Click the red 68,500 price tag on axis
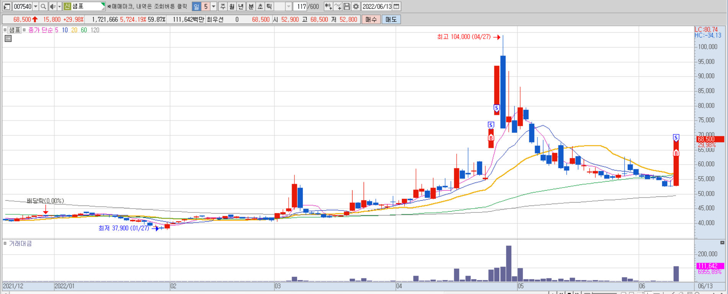 click(710, 139)
